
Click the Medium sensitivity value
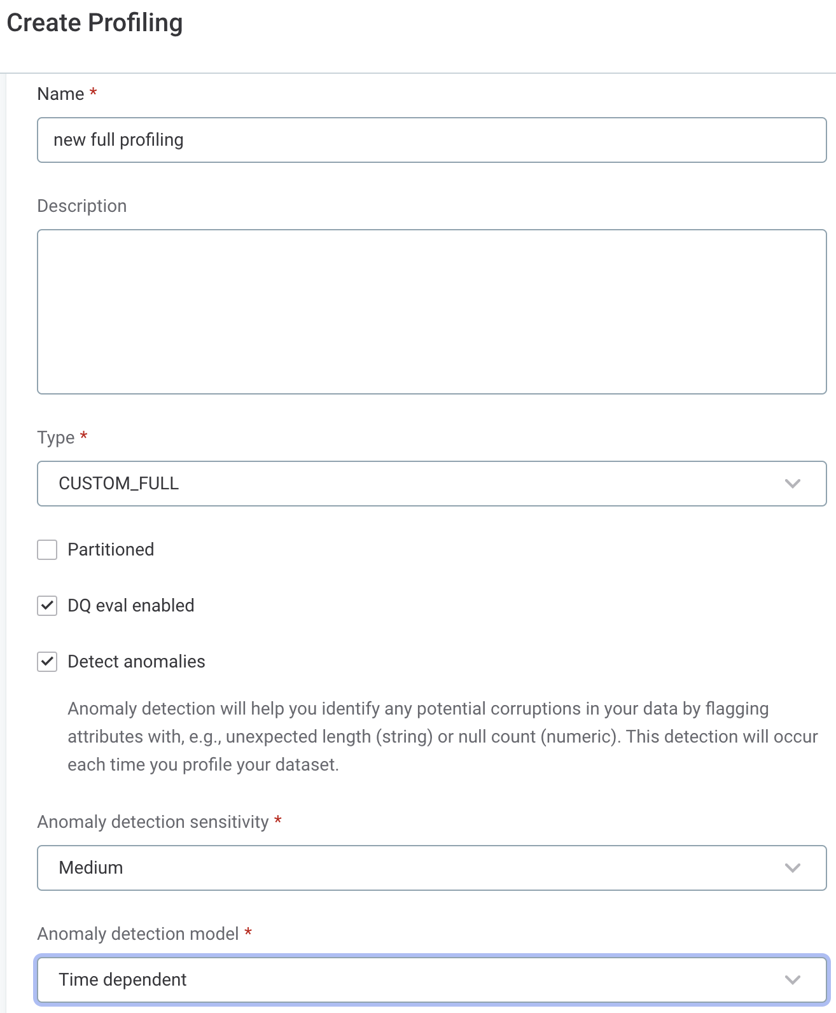(90, 867)
